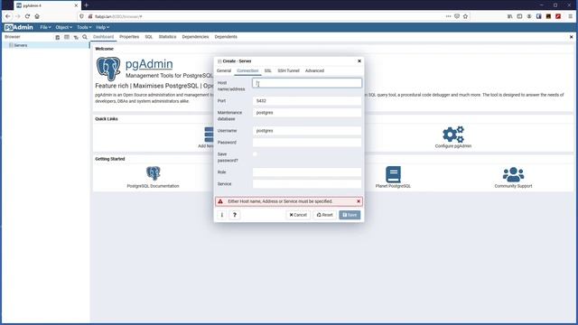Switch to the Advanced tab in dialog
Image resolution: width=578 pixels, height=325 pixels.
coord(314,70)
